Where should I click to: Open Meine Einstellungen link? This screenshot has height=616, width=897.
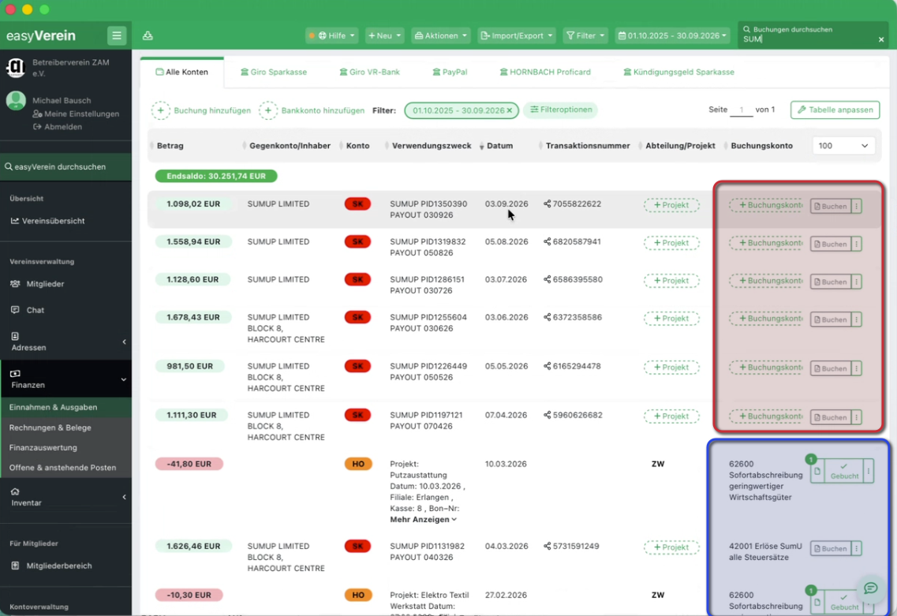coord(76,114)
